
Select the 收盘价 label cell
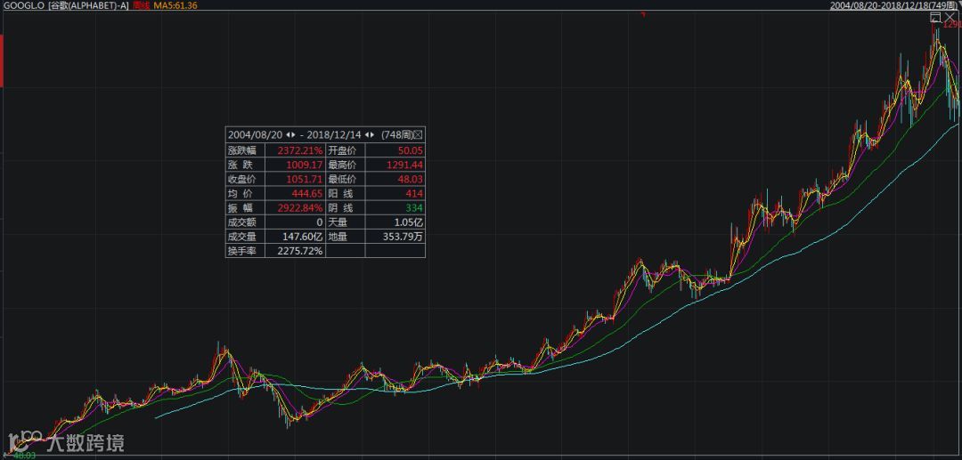246,180
